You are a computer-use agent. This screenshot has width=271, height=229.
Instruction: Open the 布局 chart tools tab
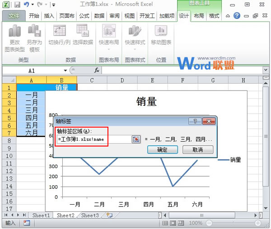[x=199, y=16]
